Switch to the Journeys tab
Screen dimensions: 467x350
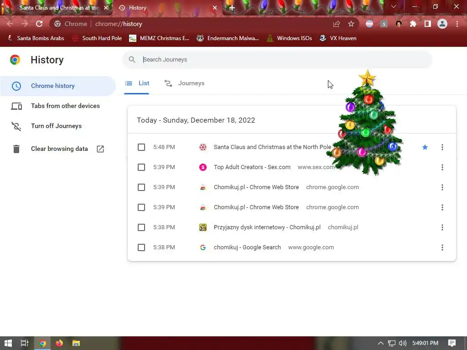pyautogui.click(x=184, y=83)
